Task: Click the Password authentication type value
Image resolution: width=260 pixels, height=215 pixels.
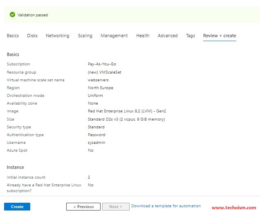Action: click(96, 135)
